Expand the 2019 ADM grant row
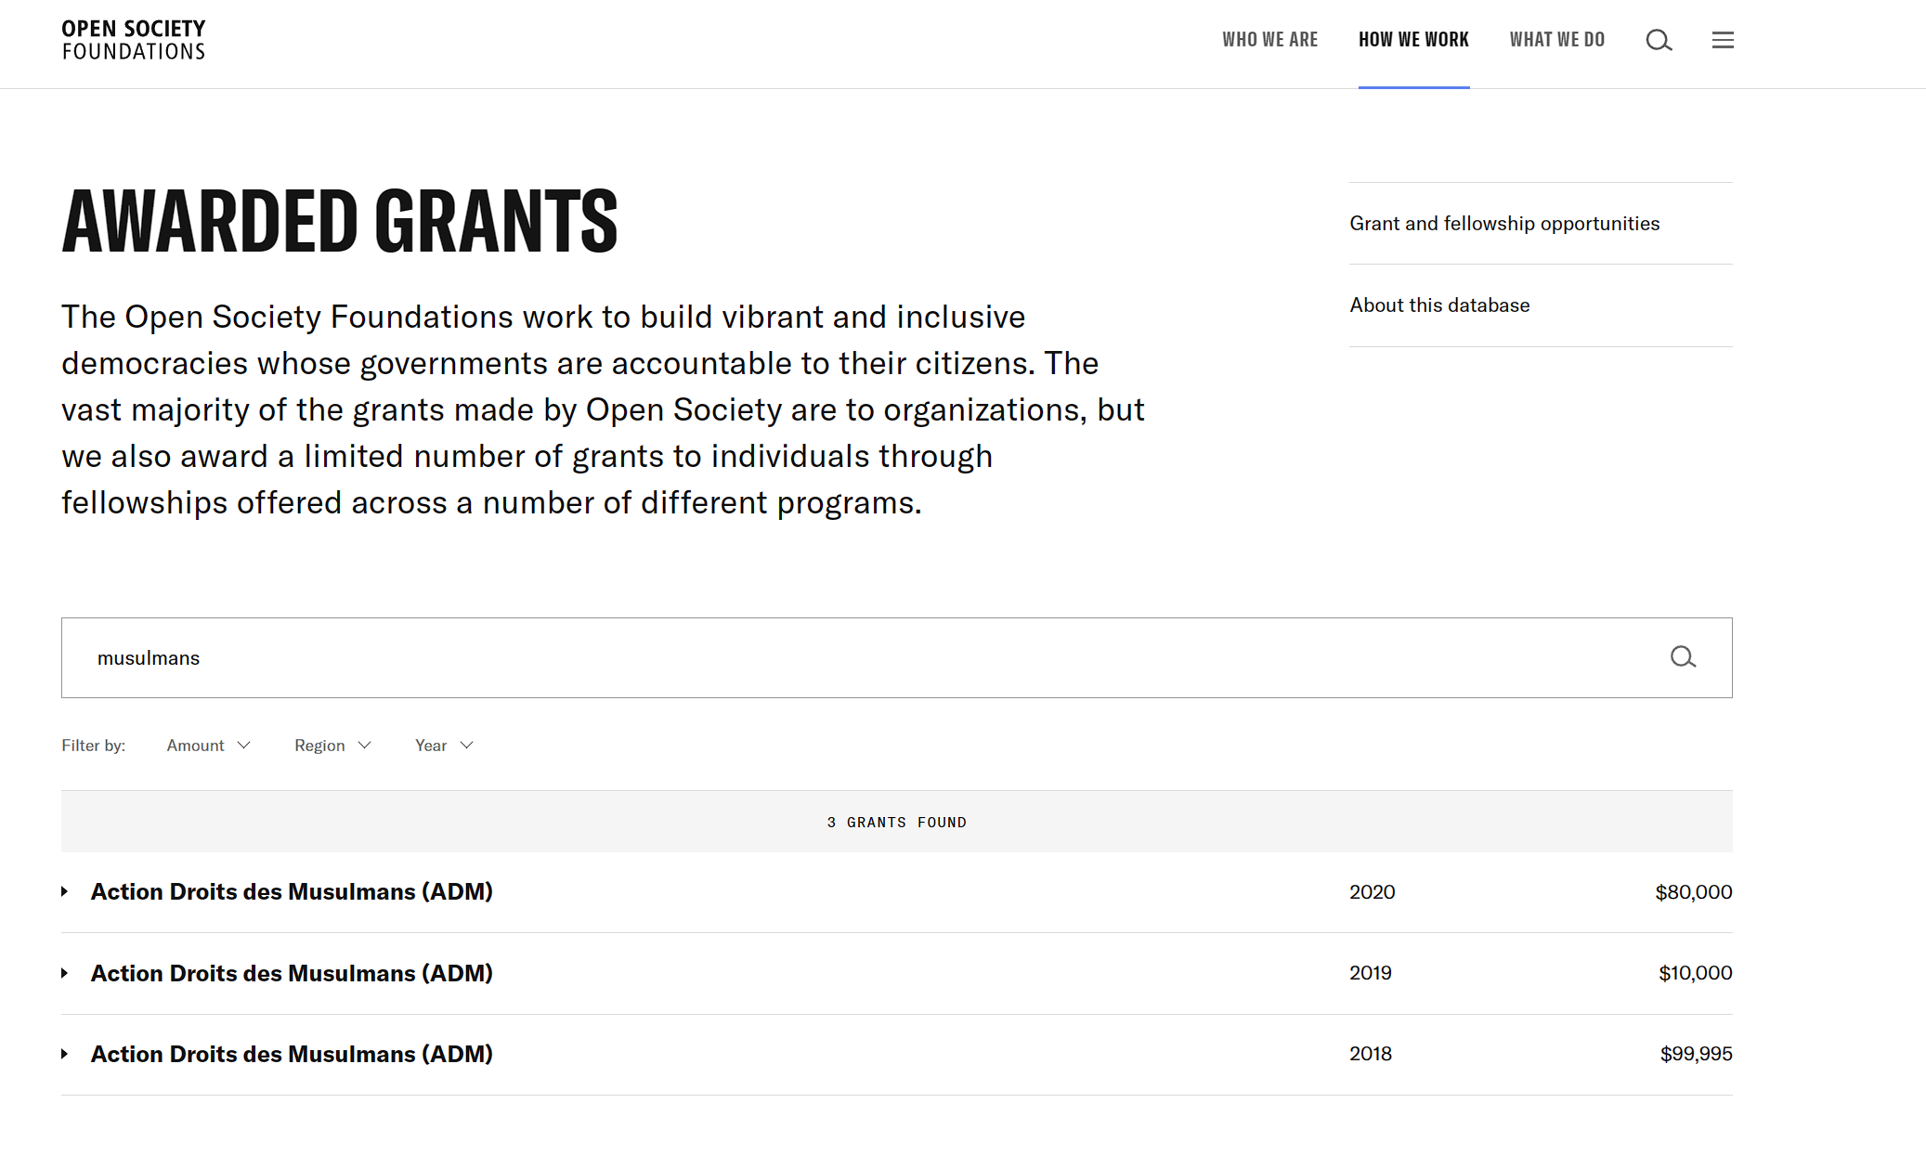This screenshot has width=1926, height=1155. (x=65, y=973)
